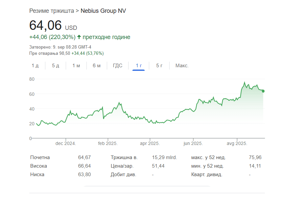
Task: Click the jun 2025. axis label
Action: (193, 143)
